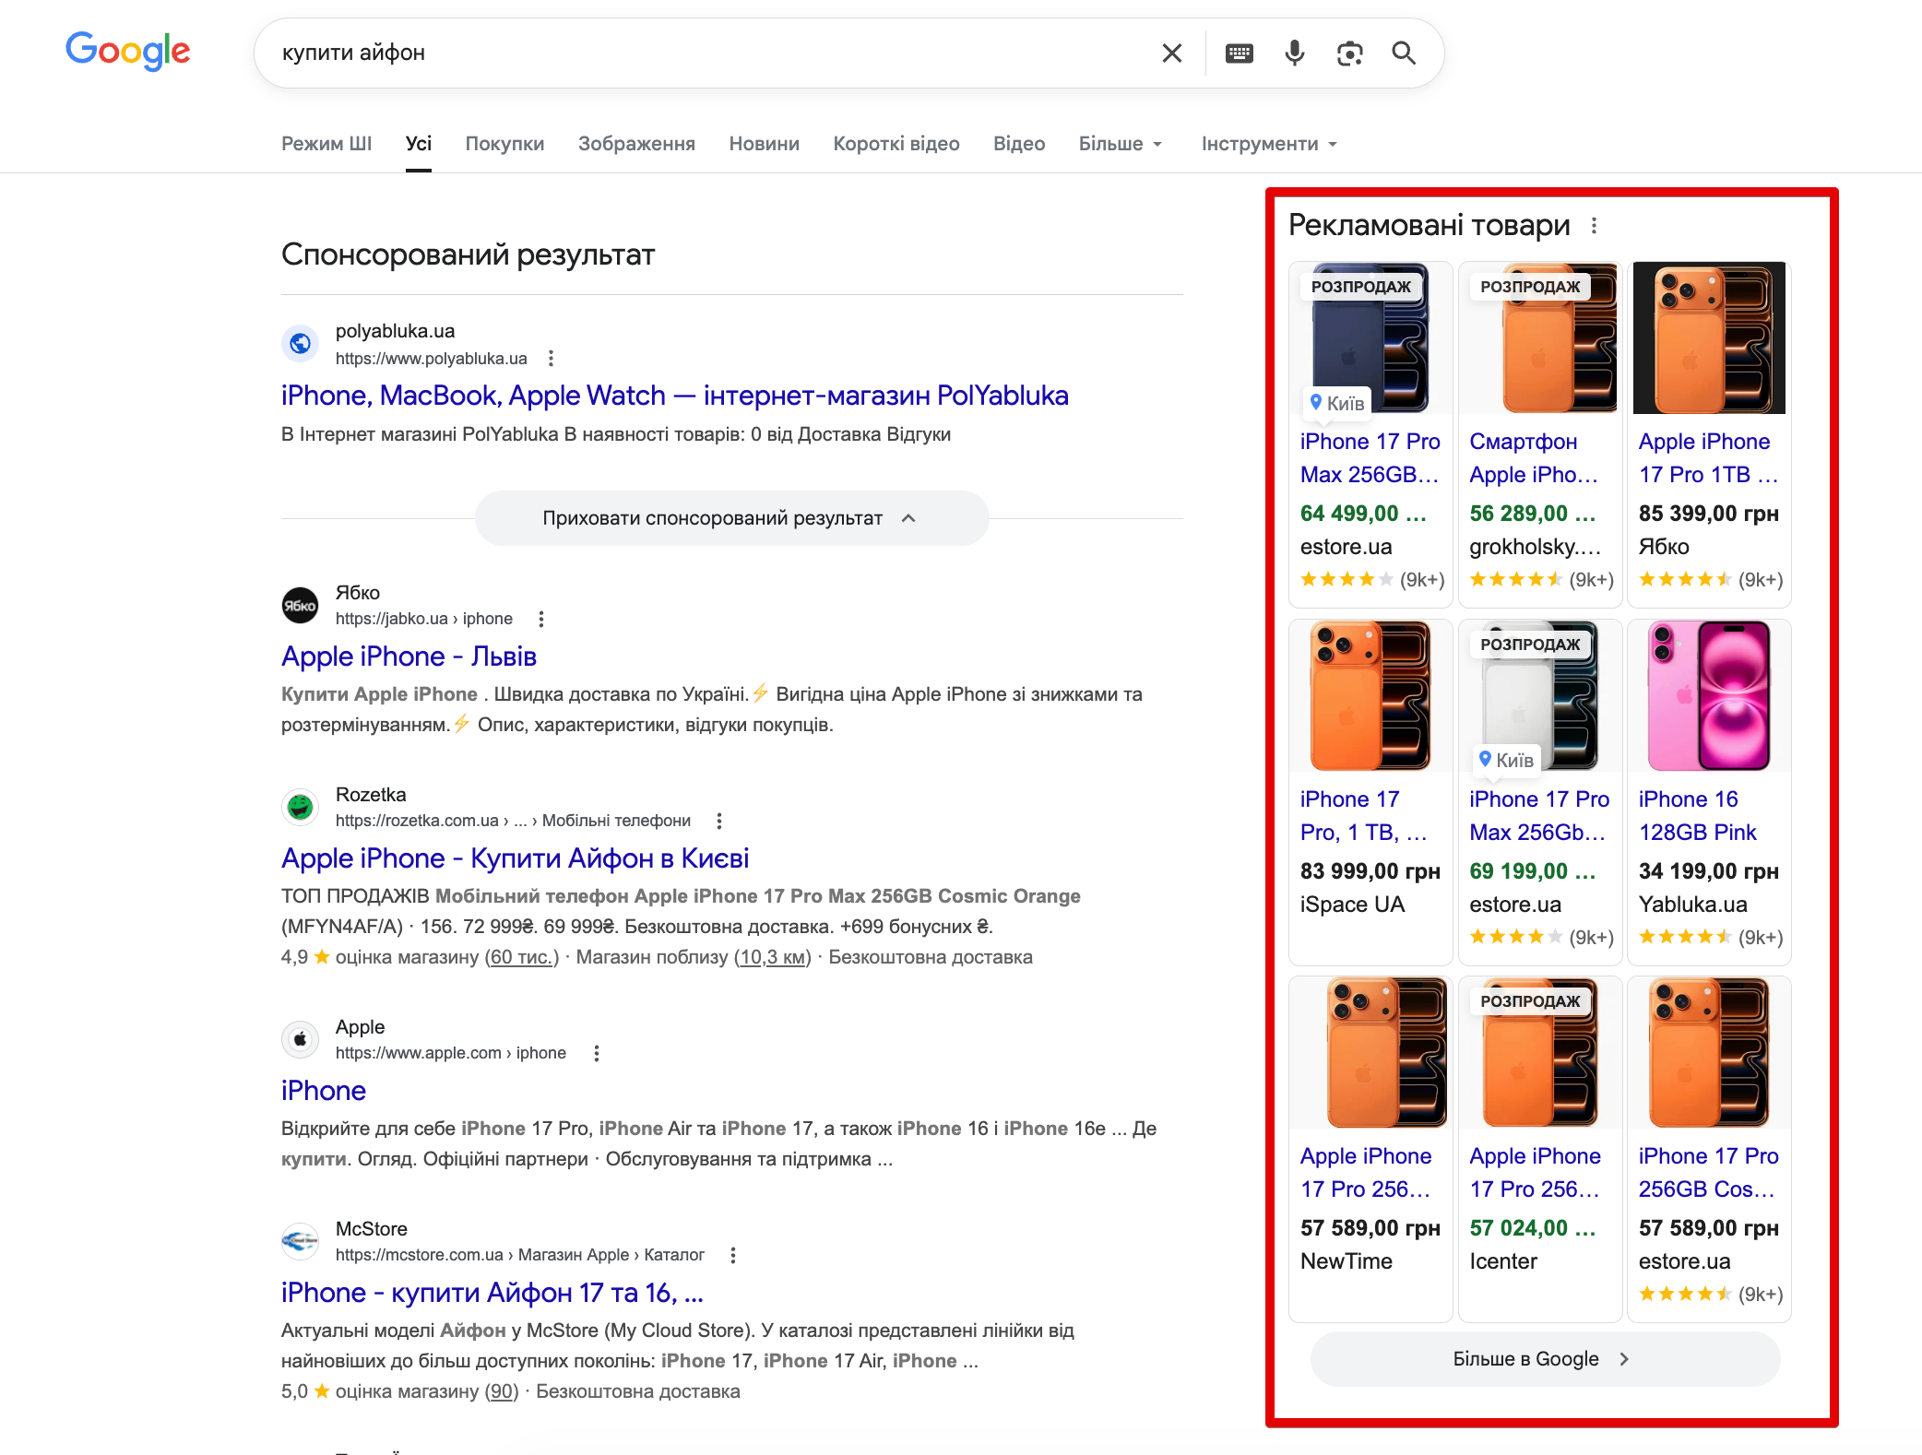Switch to the Режим ШІ tab
This screenshot has height=1455, width=1922.
(x=326, y=144)
